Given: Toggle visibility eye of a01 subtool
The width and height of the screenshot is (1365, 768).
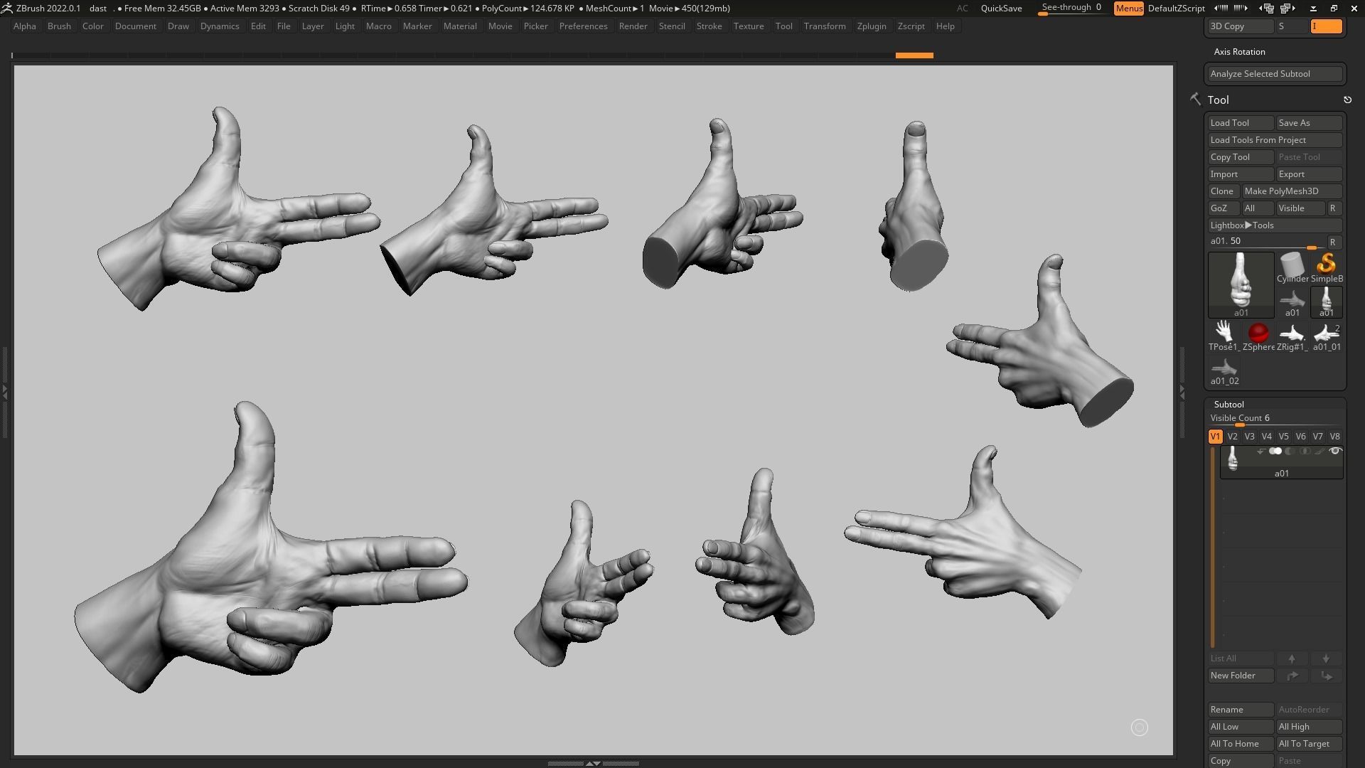Looking at the screenshot, I should tap(1335, 452).
